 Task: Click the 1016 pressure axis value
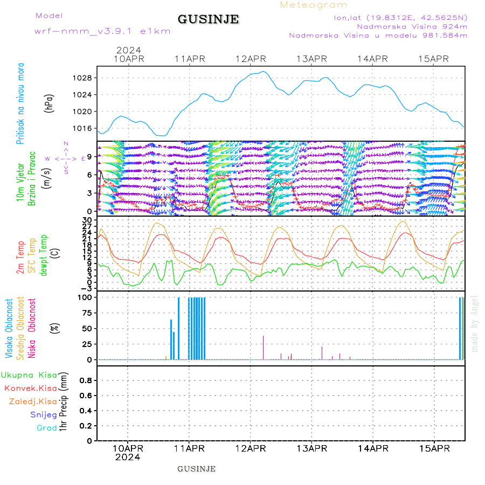(x=82, y=128)
